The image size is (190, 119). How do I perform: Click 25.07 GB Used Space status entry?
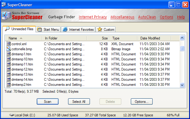63,115
